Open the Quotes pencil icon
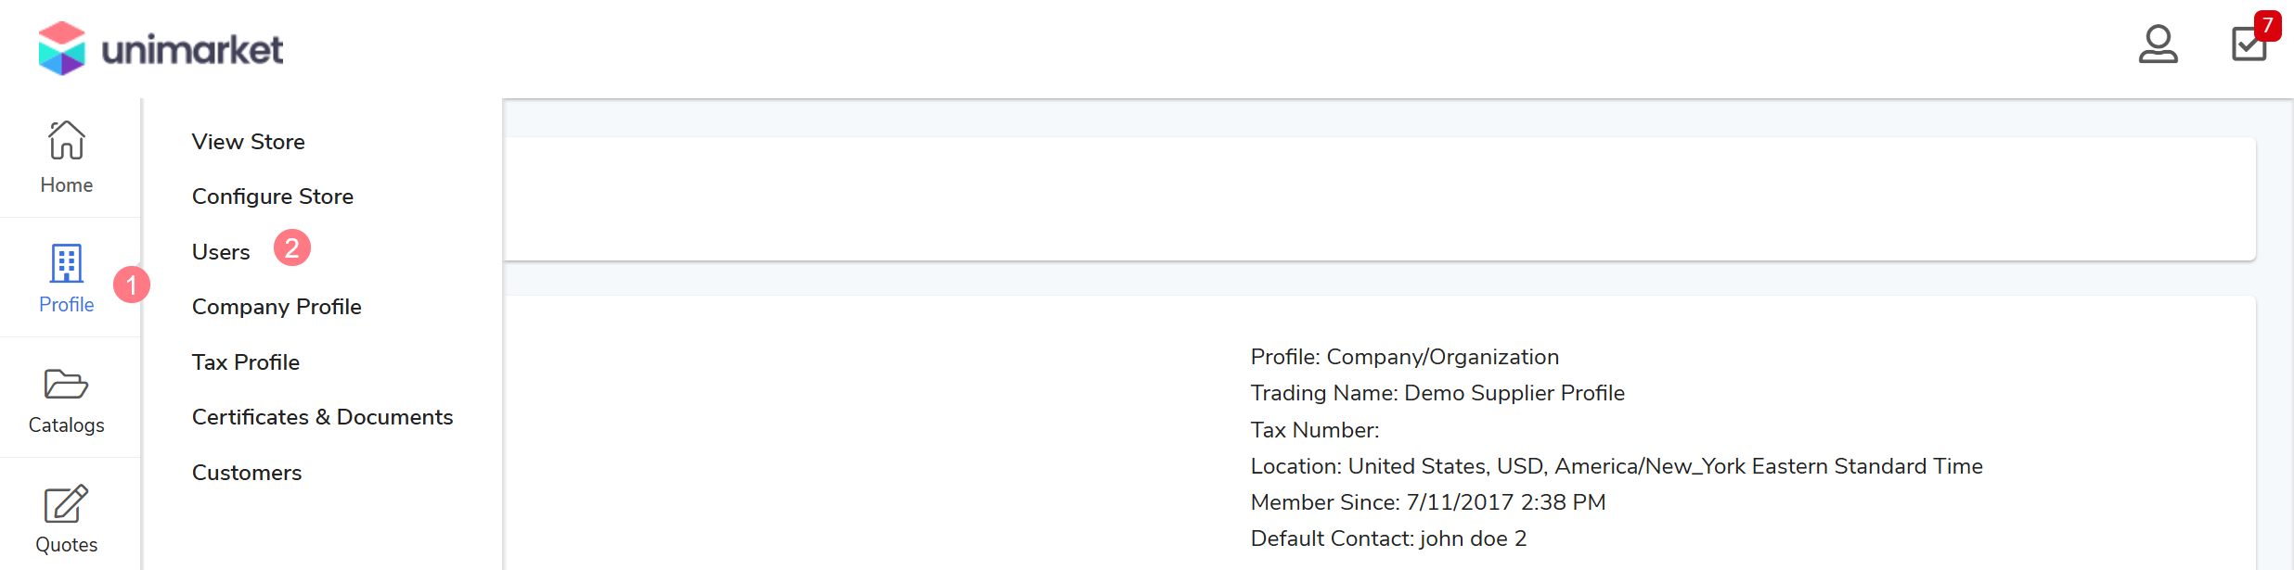Screen dimensions: 2294x570 [x=67, y=504]
